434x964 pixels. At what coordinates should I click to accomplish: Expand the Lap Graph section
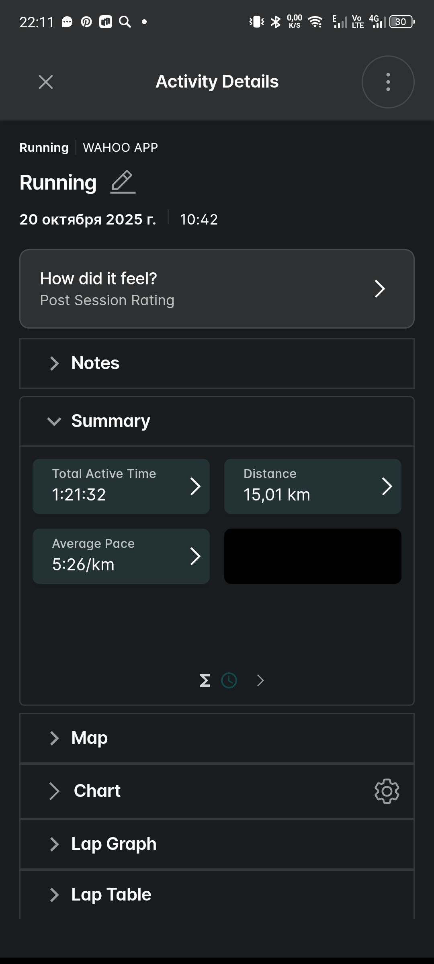[217, 844]
